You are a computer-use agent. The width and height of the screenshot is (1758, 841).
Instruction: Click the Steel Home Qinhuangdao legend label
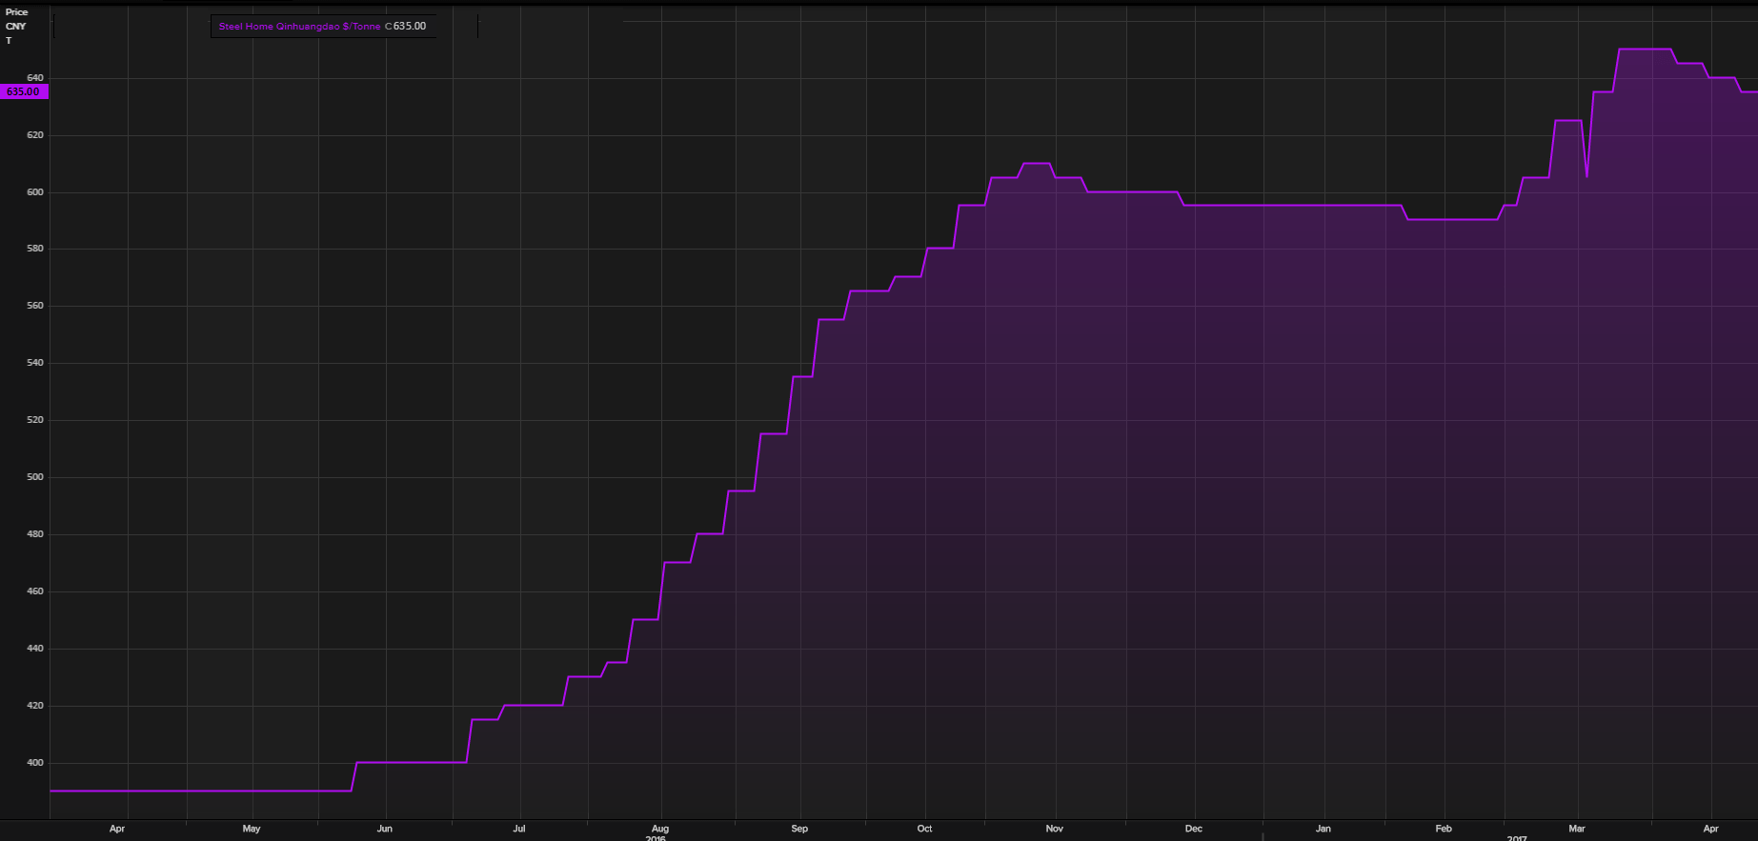[299, 27]
